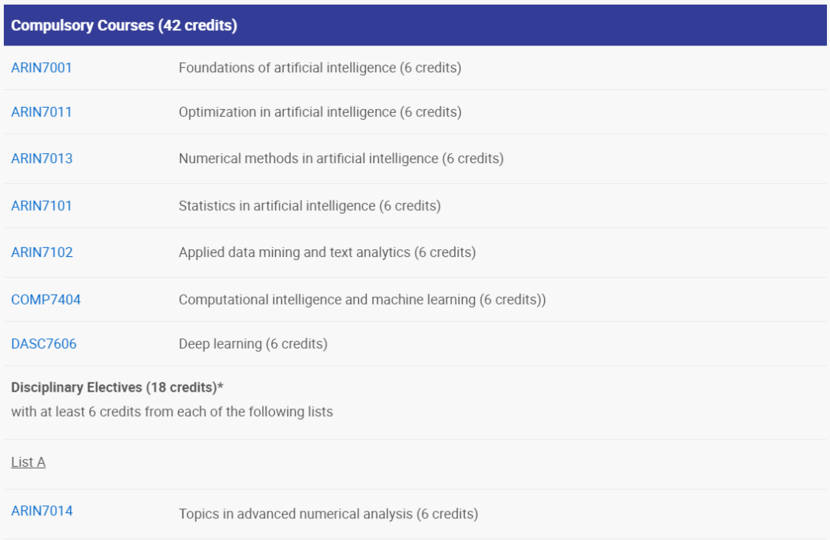This screenshot has height=540, width=830.
Task: Click the Disciplinary Electives (18 credits) heading
Action: [x=117, y=387]
